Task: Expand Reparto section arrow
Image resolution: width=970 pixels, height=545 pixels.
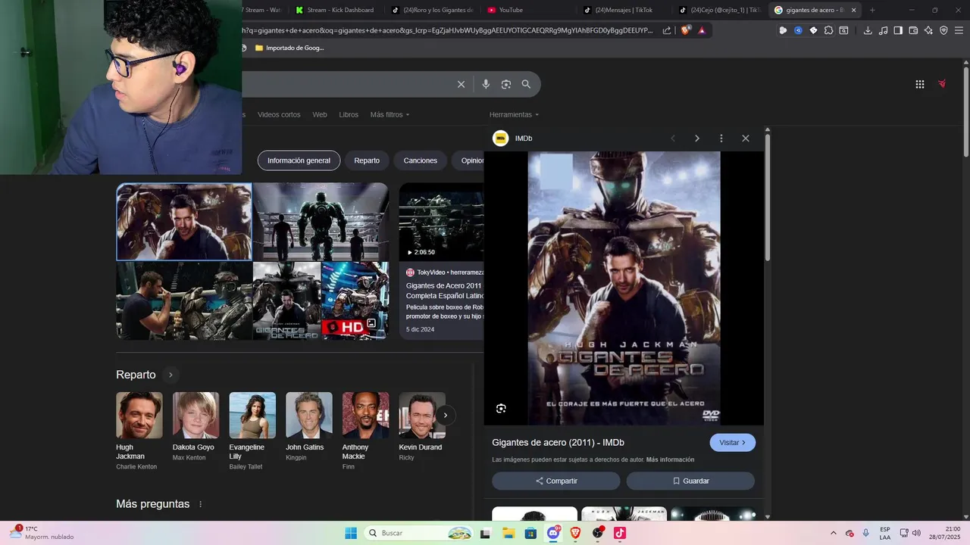Action: [171, 375]
